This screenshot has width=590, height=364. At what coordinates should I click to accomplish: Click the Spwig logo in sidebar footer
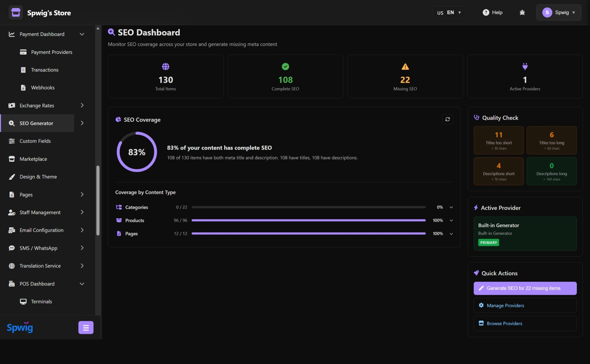tap(20, 327)
